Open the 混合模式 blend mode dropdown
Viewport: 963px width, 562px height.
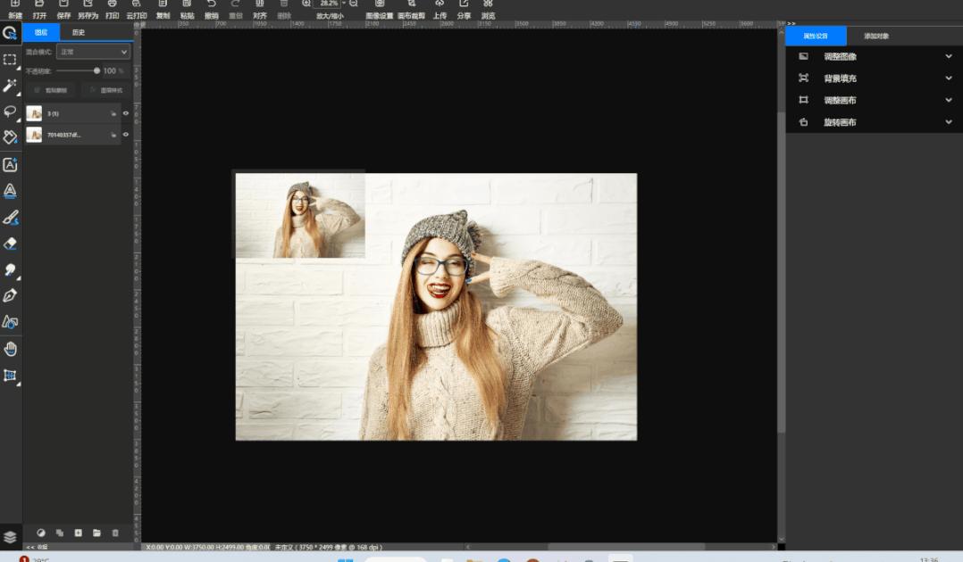pyautogui.click(x=93, y=53)
